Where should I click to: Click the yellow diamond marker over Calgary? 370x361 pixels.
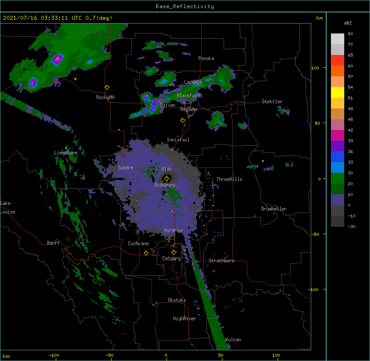[x=174, y=253]
